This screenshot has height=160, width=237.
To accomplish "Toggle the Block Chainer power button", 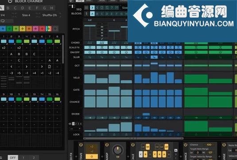I will tap(10, 1).
